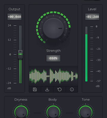Screen dimensions: 107x118
Task: Click the -12 mark on Output scale
Action: pos(9,68)
